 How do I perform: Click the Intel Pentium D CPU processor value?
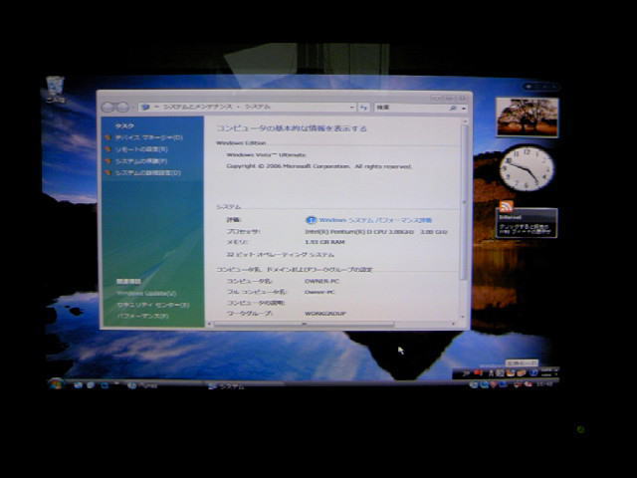(x=376, y=232)
